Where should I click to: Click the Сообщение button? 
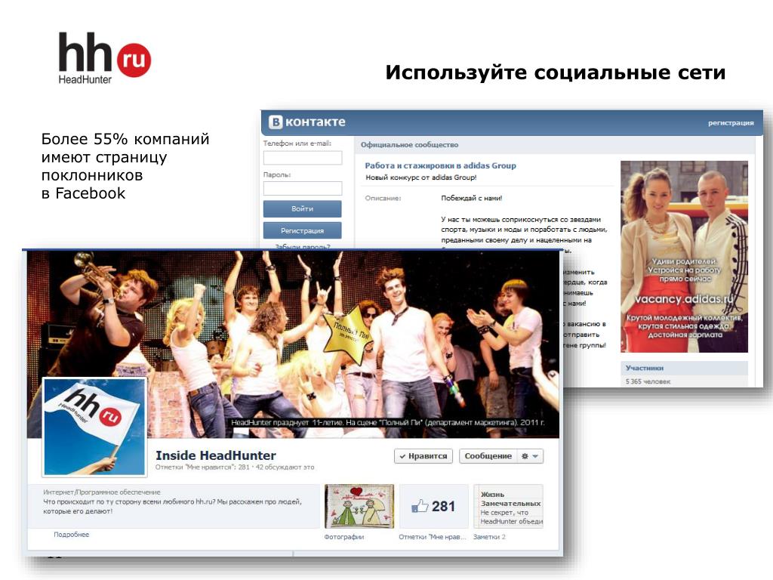[x=488, y=456]
